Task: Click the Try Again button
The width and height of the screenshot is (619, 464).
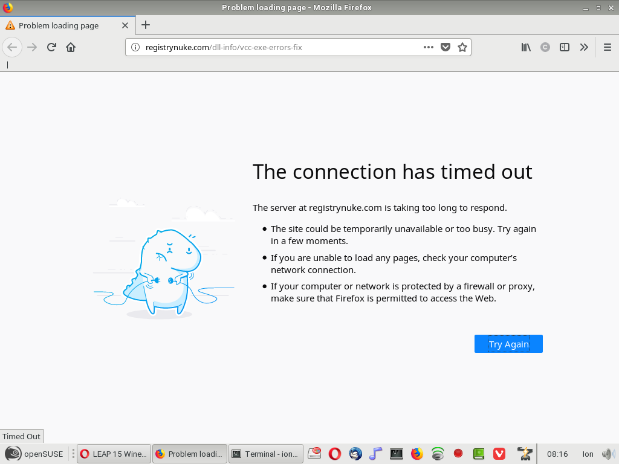Action: (x=508, y=344)
